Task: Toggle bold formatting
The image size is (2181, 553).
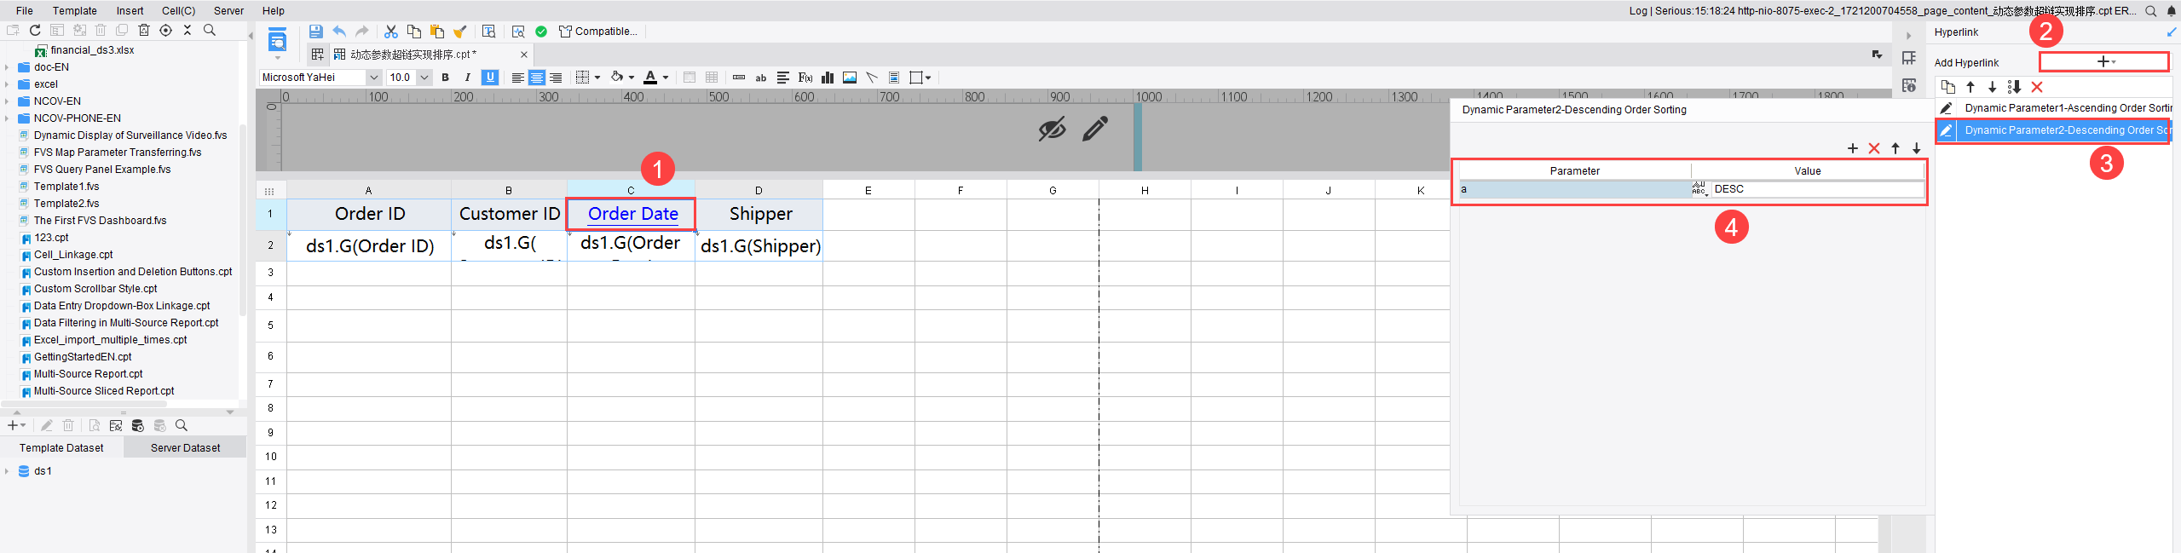Action: (445, 78)
